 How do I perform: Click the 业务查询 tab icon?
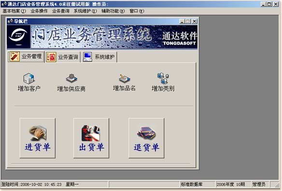point(51,57)
